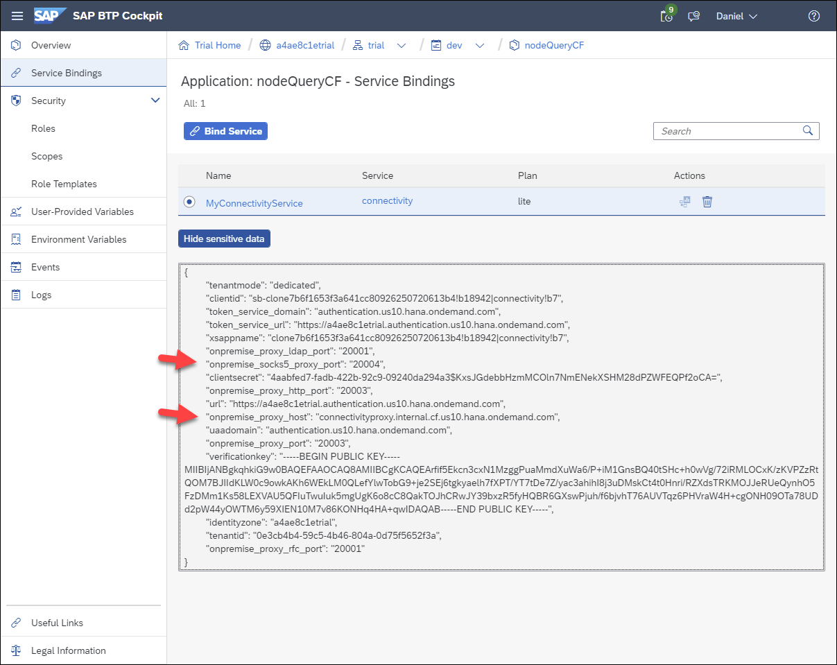Click the "tenantid" line in JSON
Viewport: 837px width, 665px height.
[323, 535]
